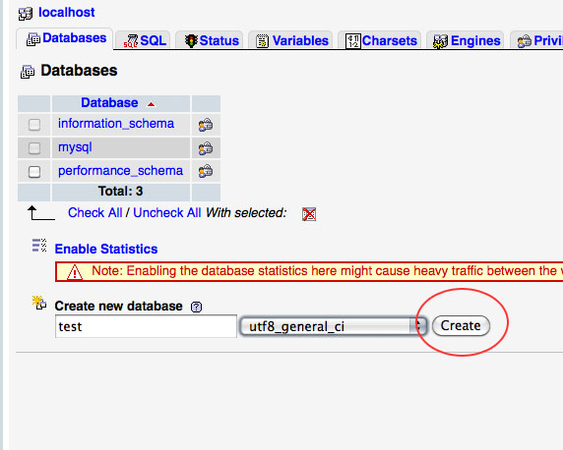Tick the mysql database checkbox
The height and width of the screenshot is (450, 563).
34,148
